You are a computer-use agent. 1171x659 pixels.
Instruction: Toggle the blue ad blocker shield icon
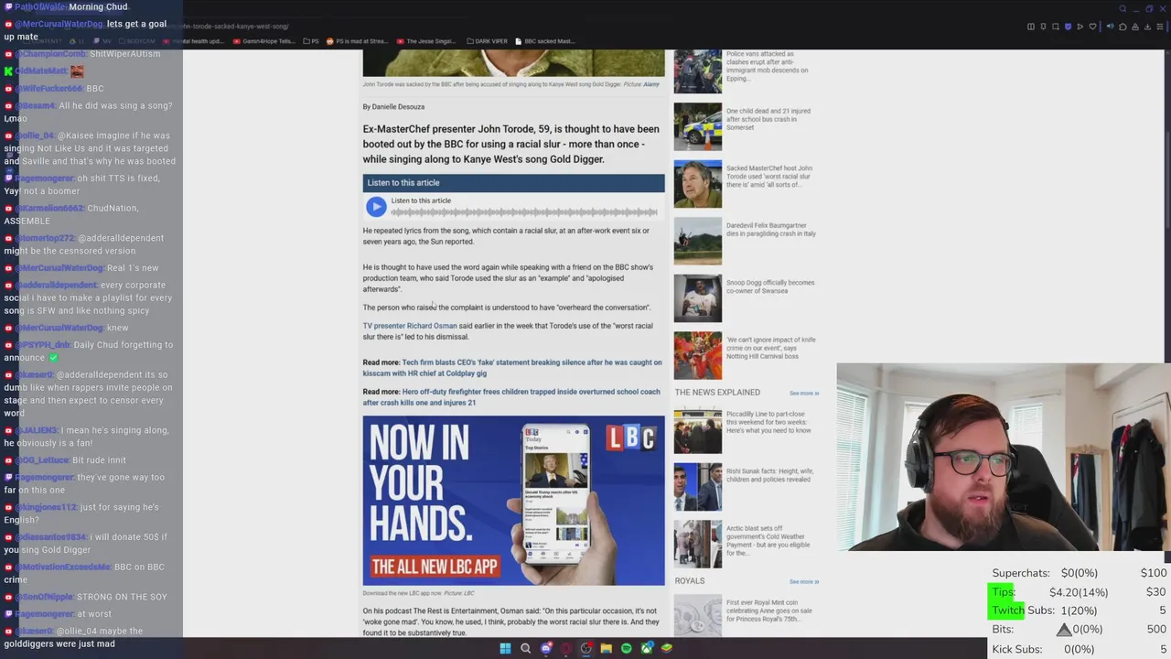[1068, 27]
